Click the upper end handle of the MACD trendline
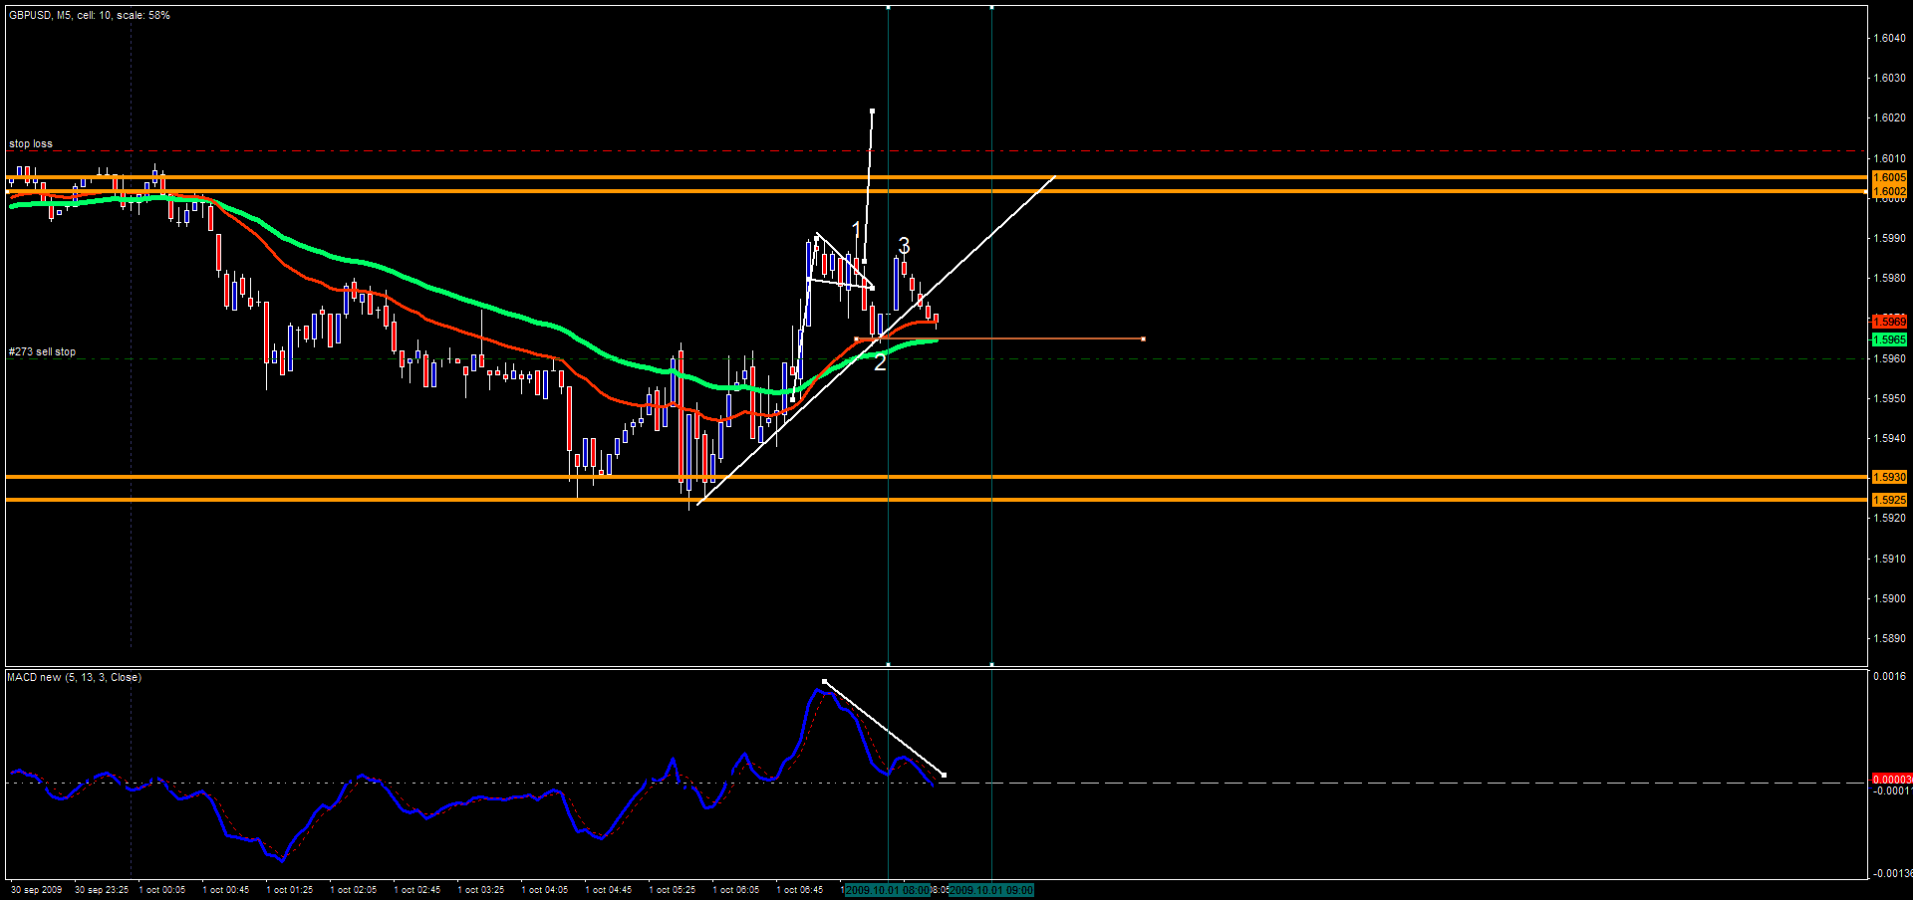The image size is (1913, 900). pyautogui.click(x=824, y=681)
